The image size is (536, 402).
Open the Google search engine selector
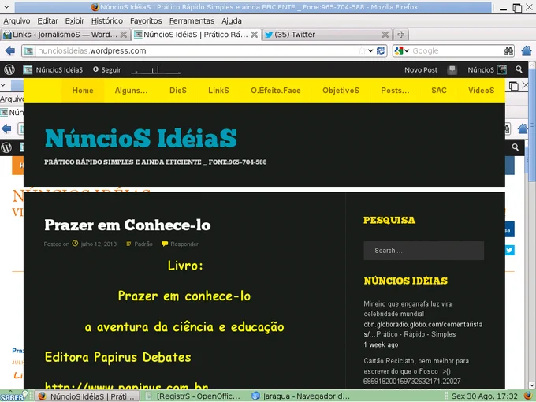(402, 51)
